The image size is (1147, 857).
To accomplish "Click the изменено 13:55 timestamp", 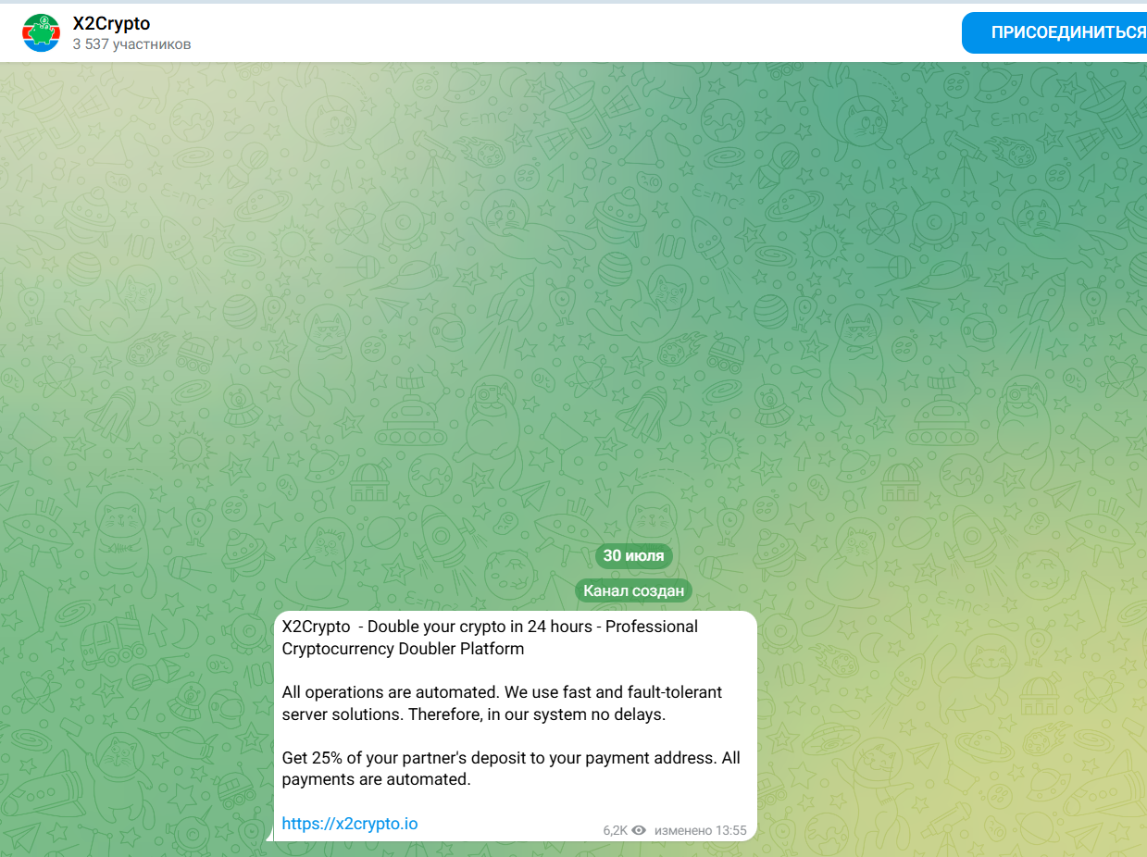I will 700,830.
